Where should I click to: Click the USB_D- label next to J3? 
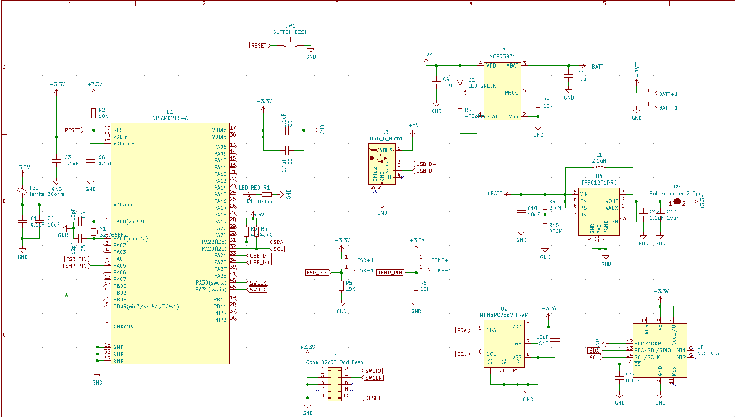point(426,171)
